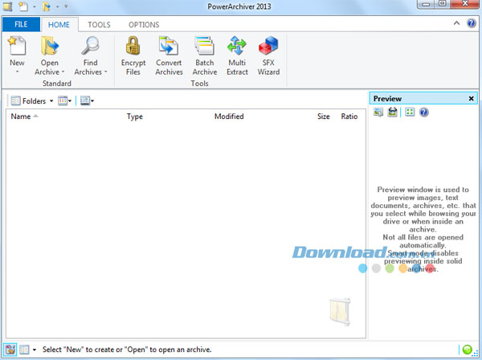Expand the New archive dropdown

coord(16,72)
